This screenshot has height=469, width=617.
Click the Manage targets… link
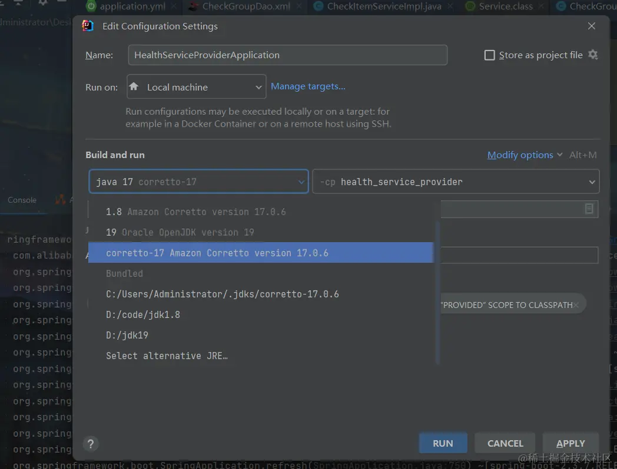click(308, 86)
